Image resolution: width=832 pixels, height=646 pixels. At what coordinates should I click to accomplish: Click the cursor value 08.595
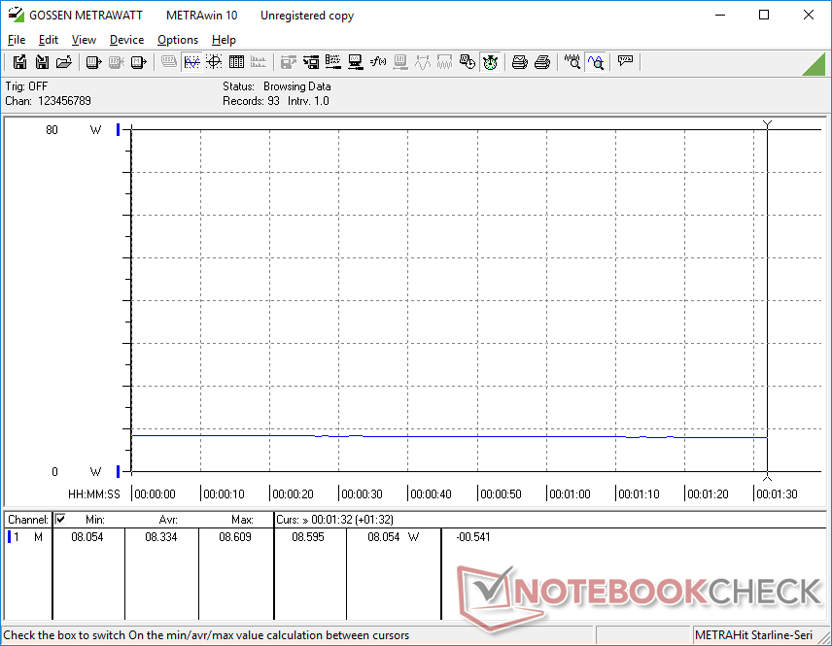coord(308,537)
